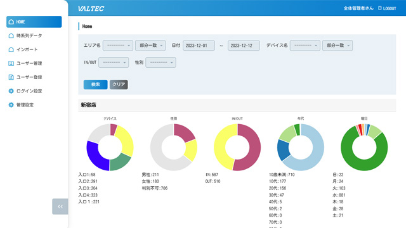
Task: Click the yellow IN segment of IN/OUT chart
Action: tap(220, 146)
